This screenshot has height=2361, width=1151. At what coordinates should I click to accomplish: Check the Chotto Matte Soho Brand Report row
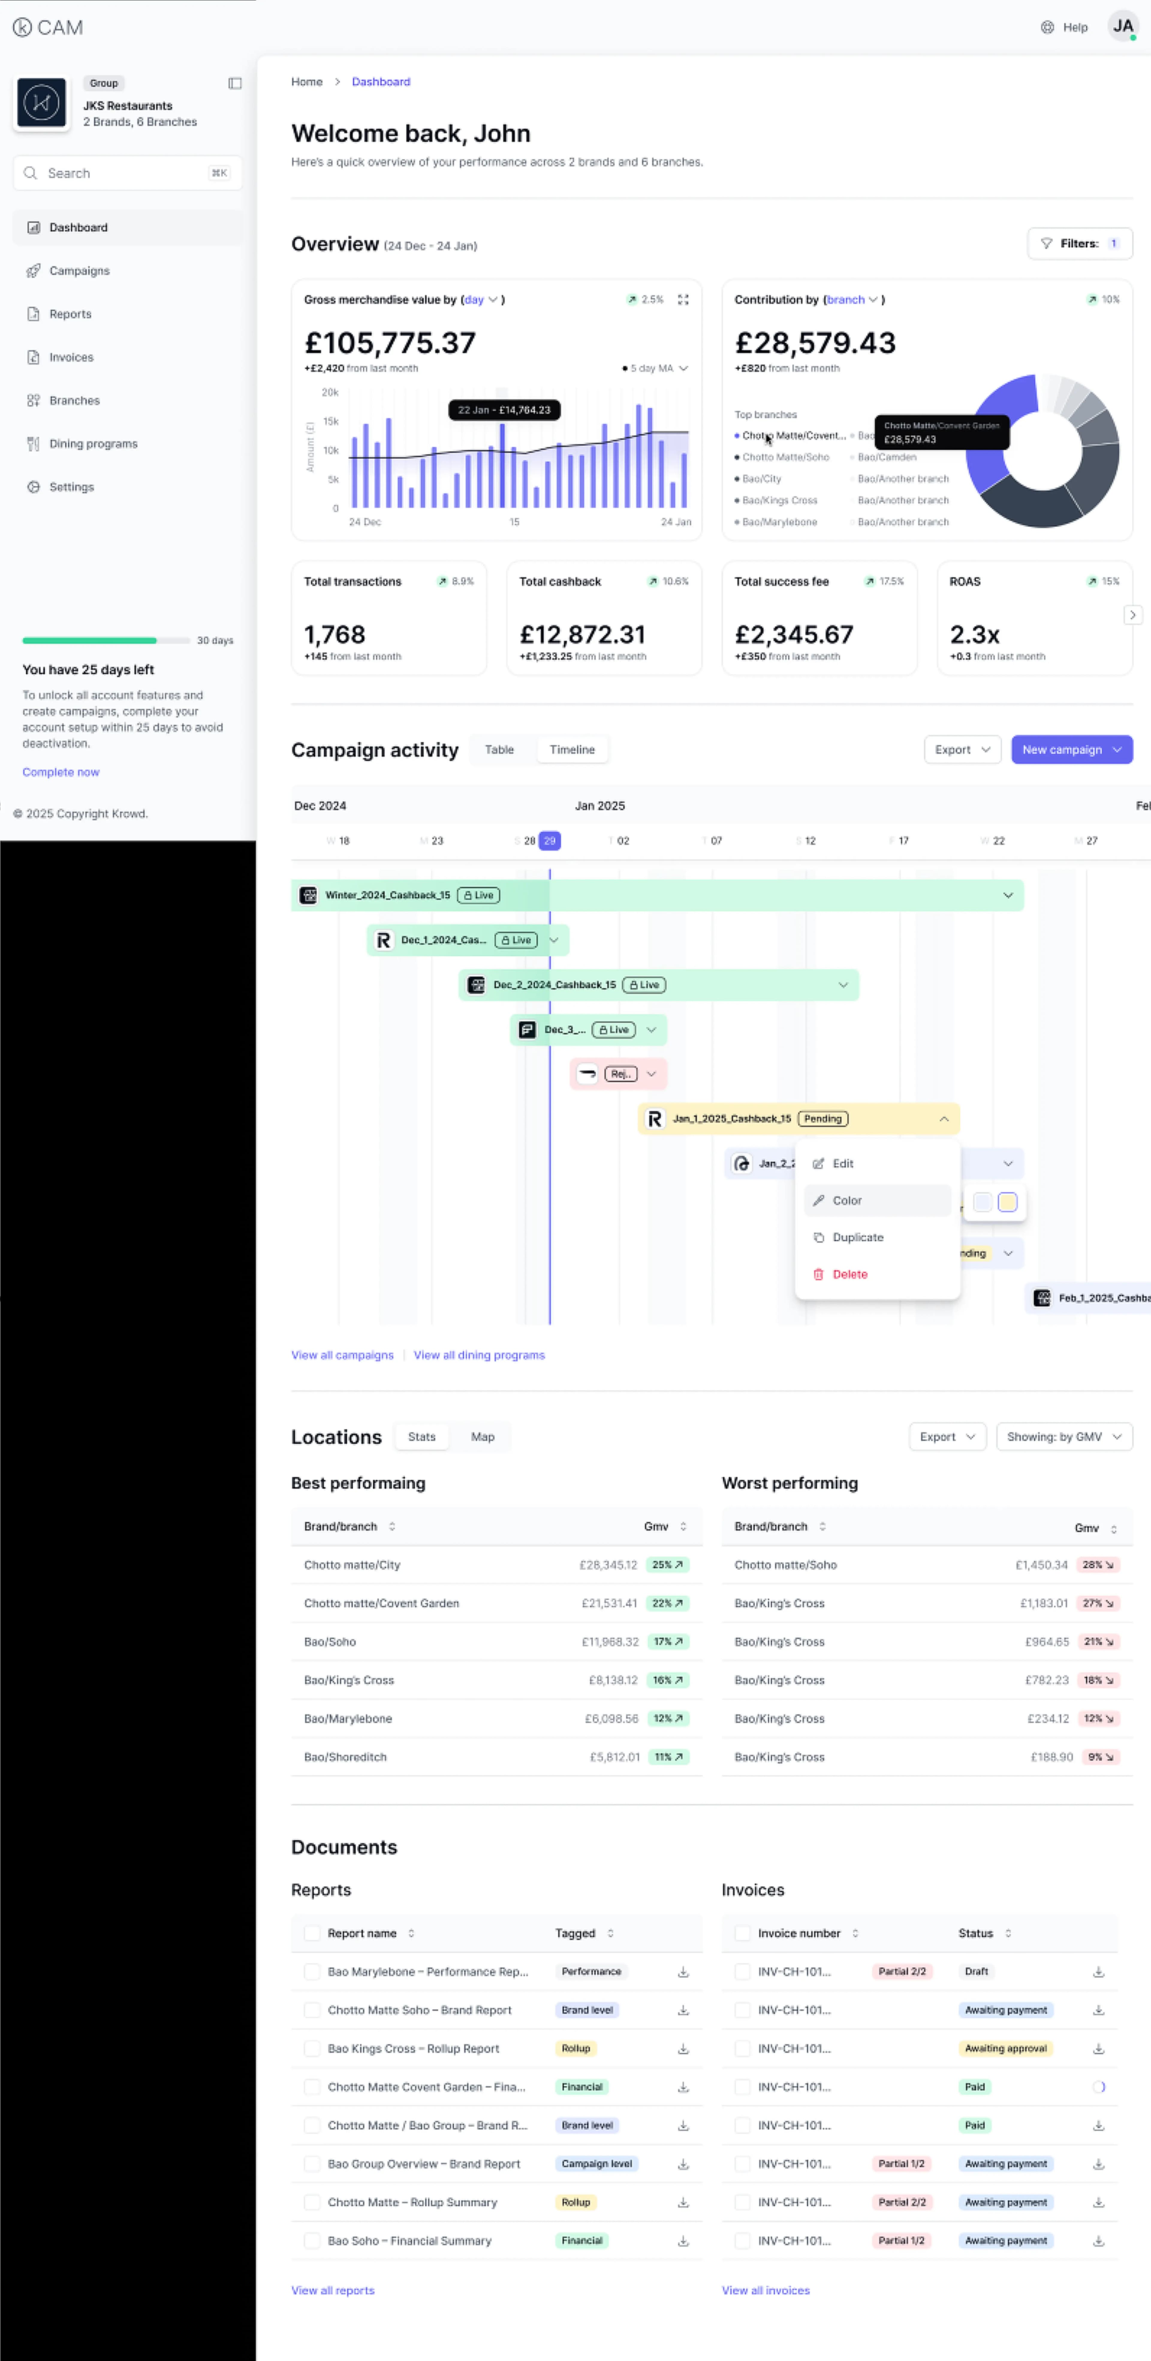311,2010
